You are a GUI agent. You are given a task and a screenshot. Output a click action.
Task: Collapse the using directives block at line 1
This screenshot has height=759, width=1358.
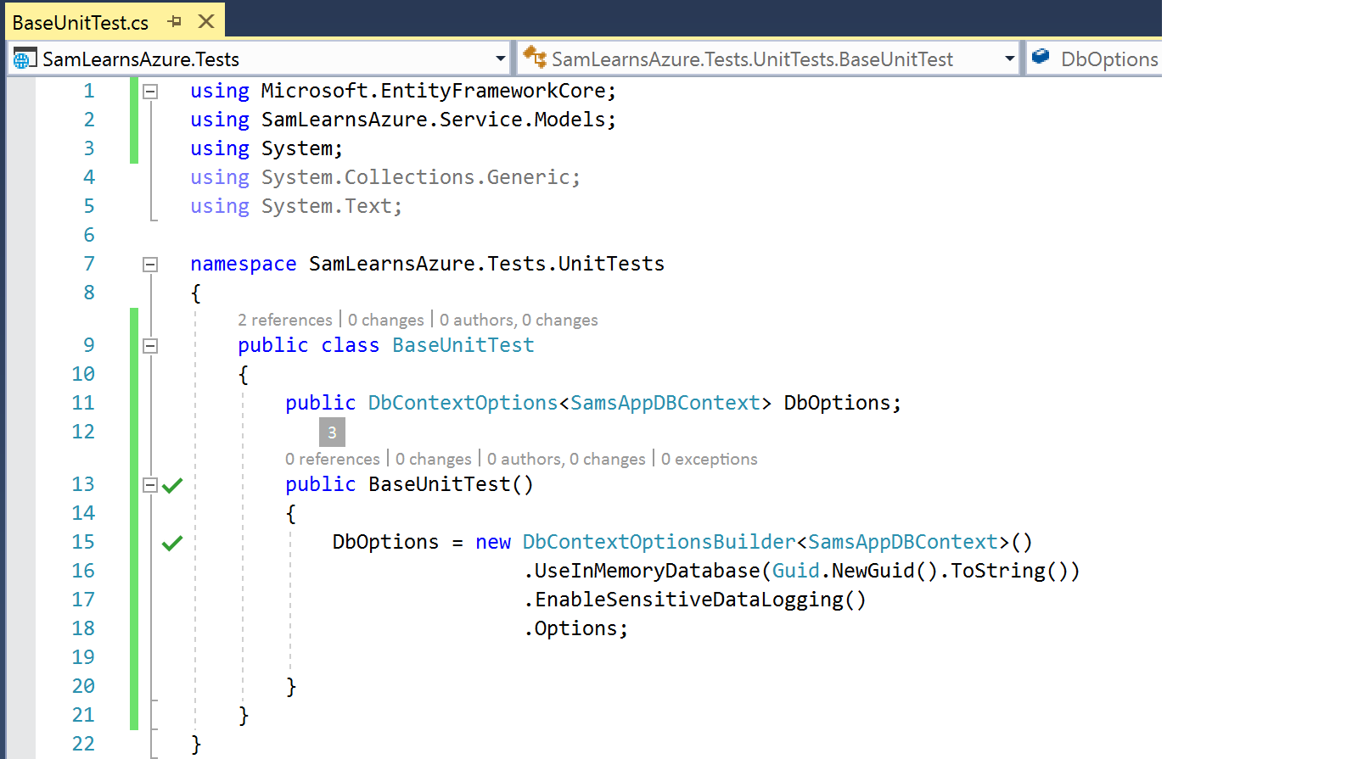point(150,92)
